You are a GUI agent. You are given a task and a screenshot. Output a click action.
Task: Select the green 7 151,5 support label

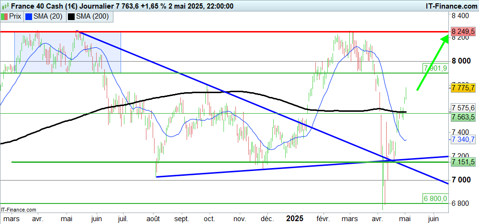pyautogui.click(x=463, y=162)
